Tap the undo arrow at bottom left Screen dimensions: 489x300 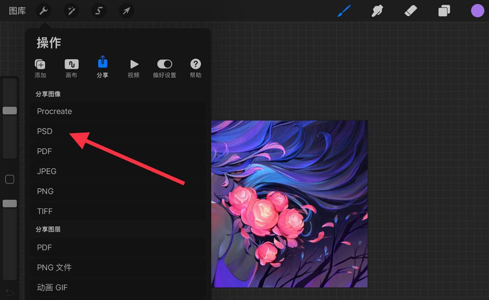10,293
